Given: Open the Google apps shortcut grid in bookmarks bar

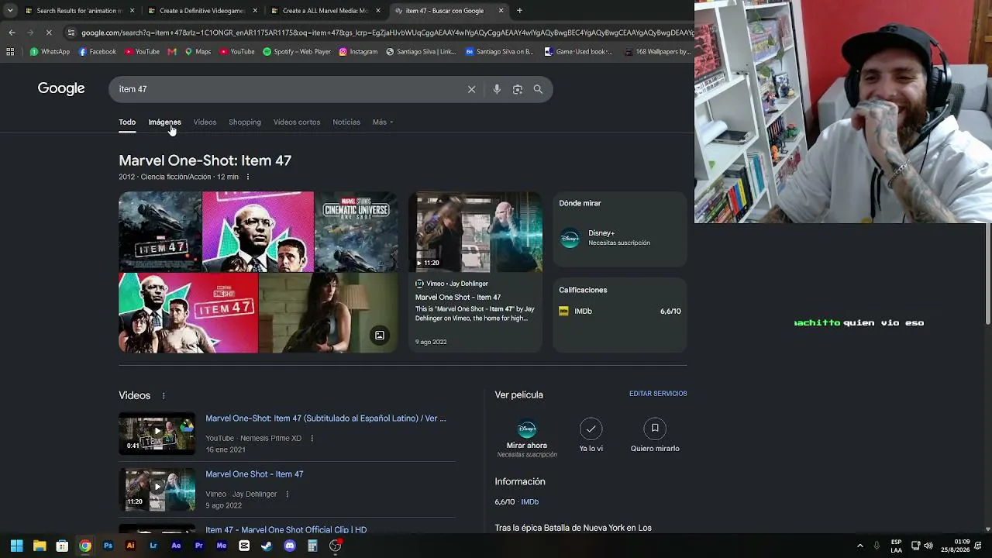Looking at the screenshot, I should tap(10, 52).
